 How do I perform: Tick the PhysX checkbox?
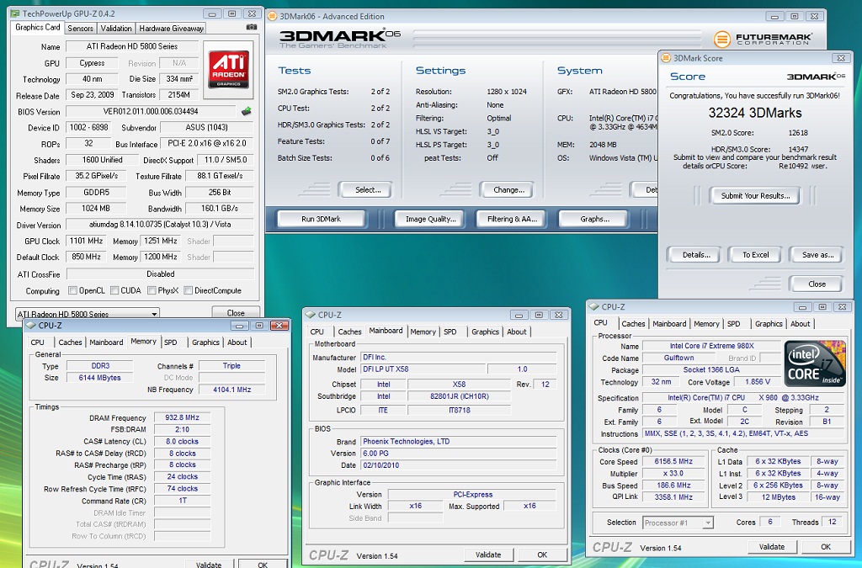click(x=152, y=290)
